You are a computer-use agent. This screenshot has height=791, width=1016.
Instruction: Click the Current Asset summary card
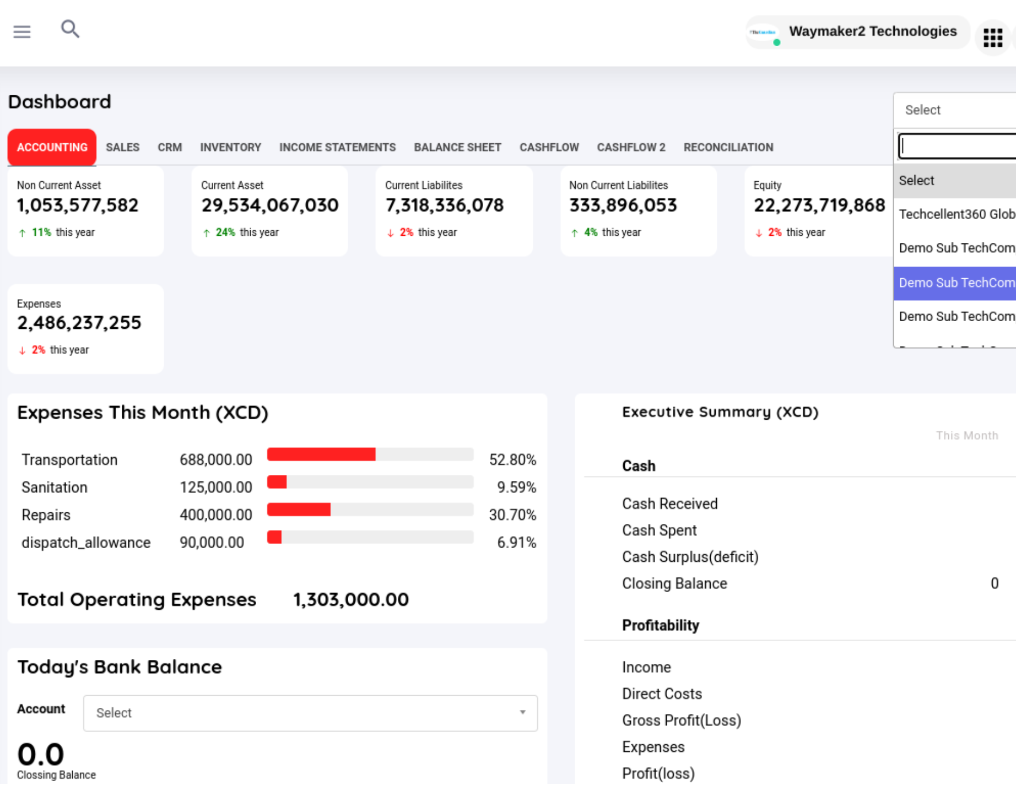tap(269, 211)
